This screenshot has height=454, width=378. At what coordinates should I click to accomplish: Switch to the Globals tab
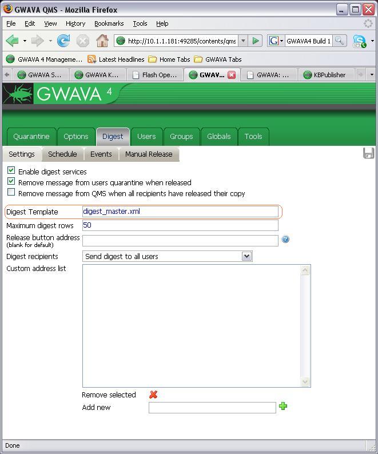coord(219,137)
